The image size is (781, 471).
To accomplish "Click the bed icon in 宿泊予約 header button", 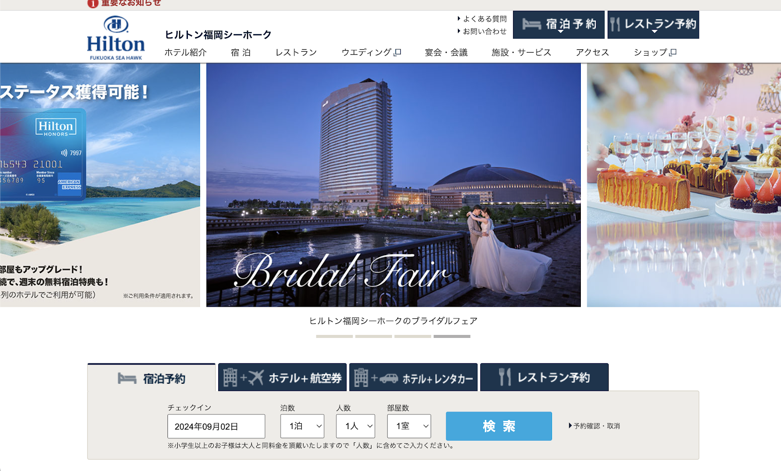I will pos(532,24).
